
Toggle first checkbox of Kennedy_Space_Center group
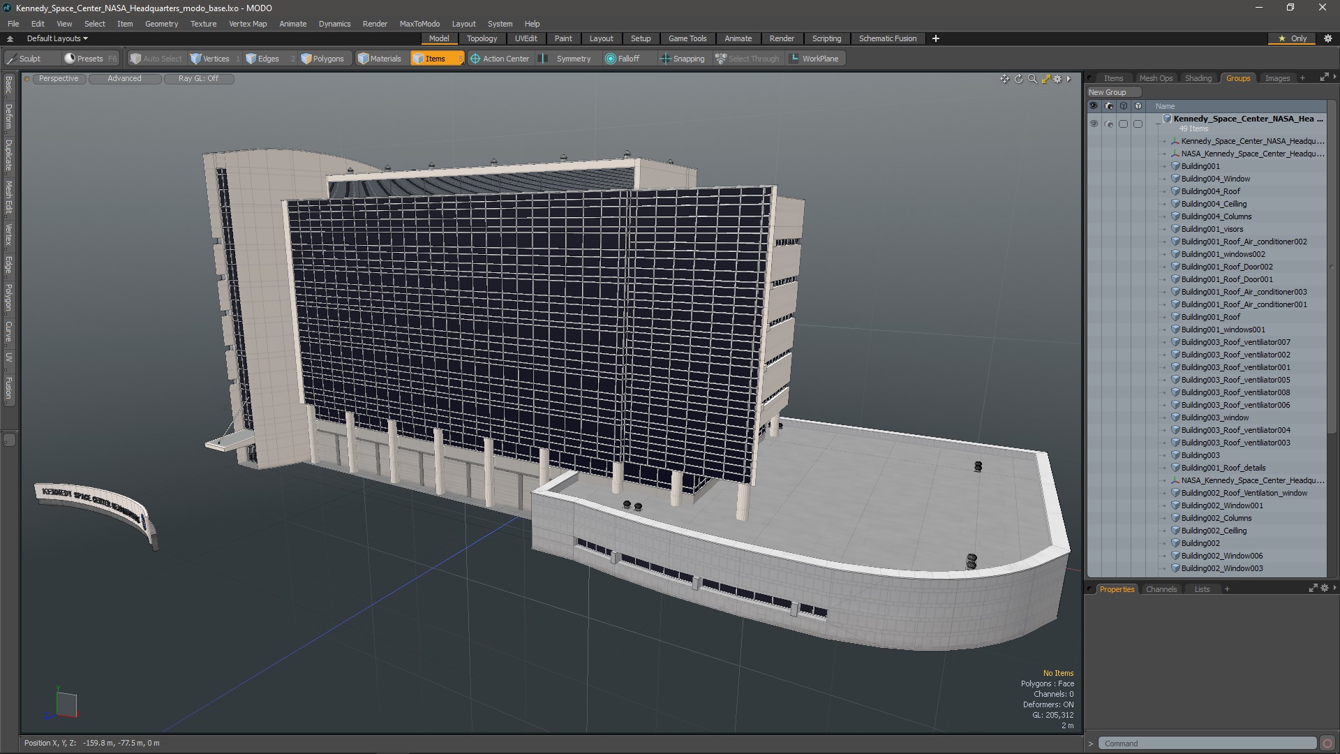coord(1123,124)
